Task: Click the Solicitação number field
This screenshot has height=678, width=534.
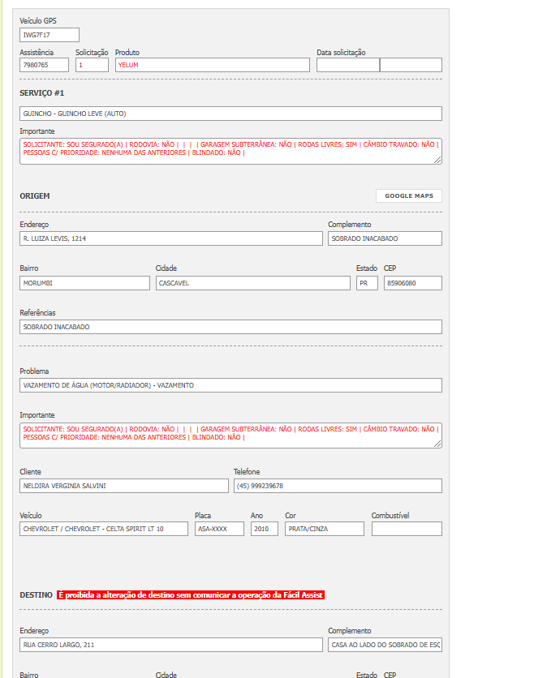Action: [92, 65]
